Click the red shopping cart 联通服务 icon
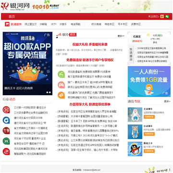Image resolution: width=173 pixels, height=173 pixels. pos(7,24)
